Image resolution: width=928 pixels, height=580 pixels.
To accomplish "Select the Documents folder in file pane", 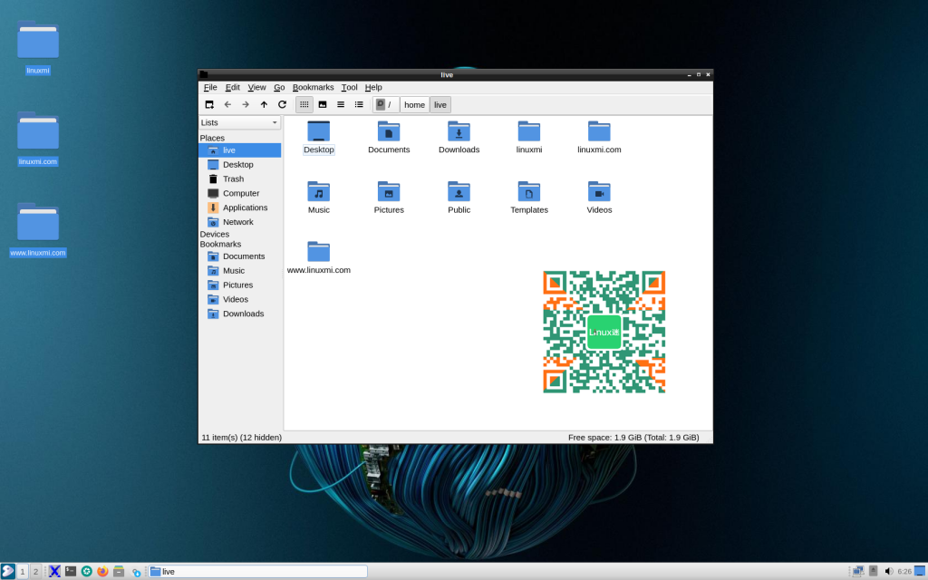I will 389,138.
